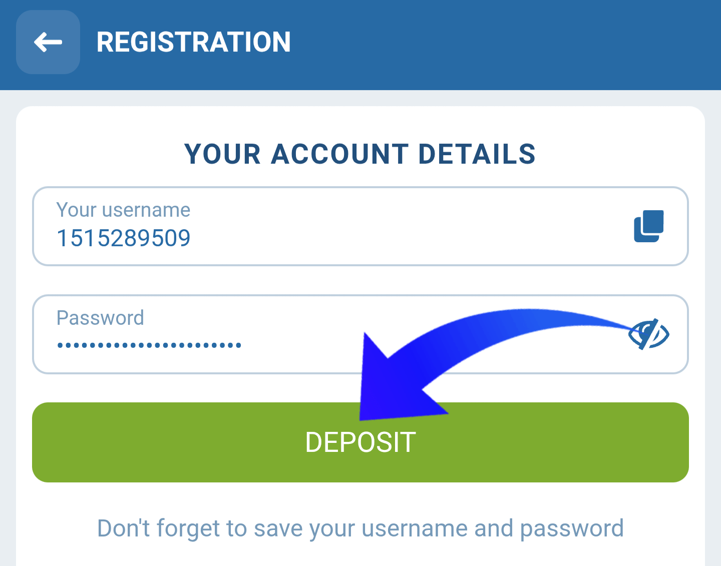Image resolution: width=721 pixels, height=566 pixels.
Task: Click the "Password" field label
Action: (100, 318)
